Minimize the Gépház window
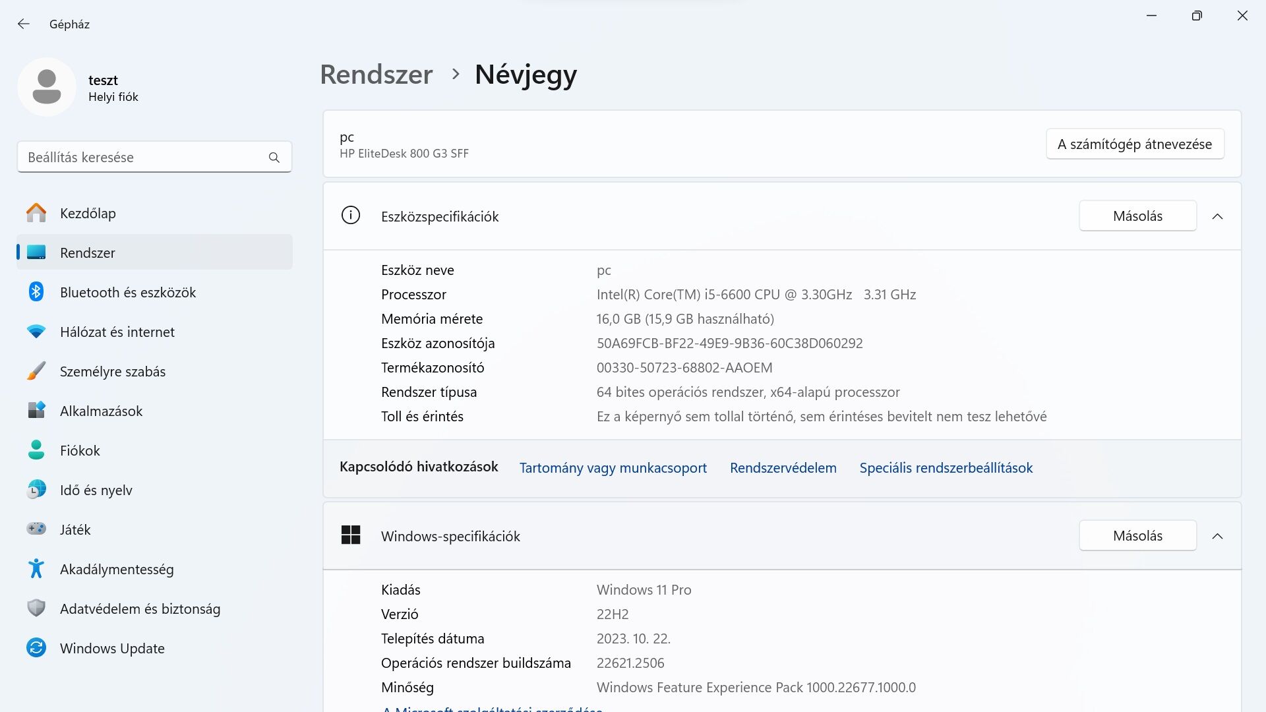The width and height of the screenshot is (1266, 712). (x=1152, y=16)
